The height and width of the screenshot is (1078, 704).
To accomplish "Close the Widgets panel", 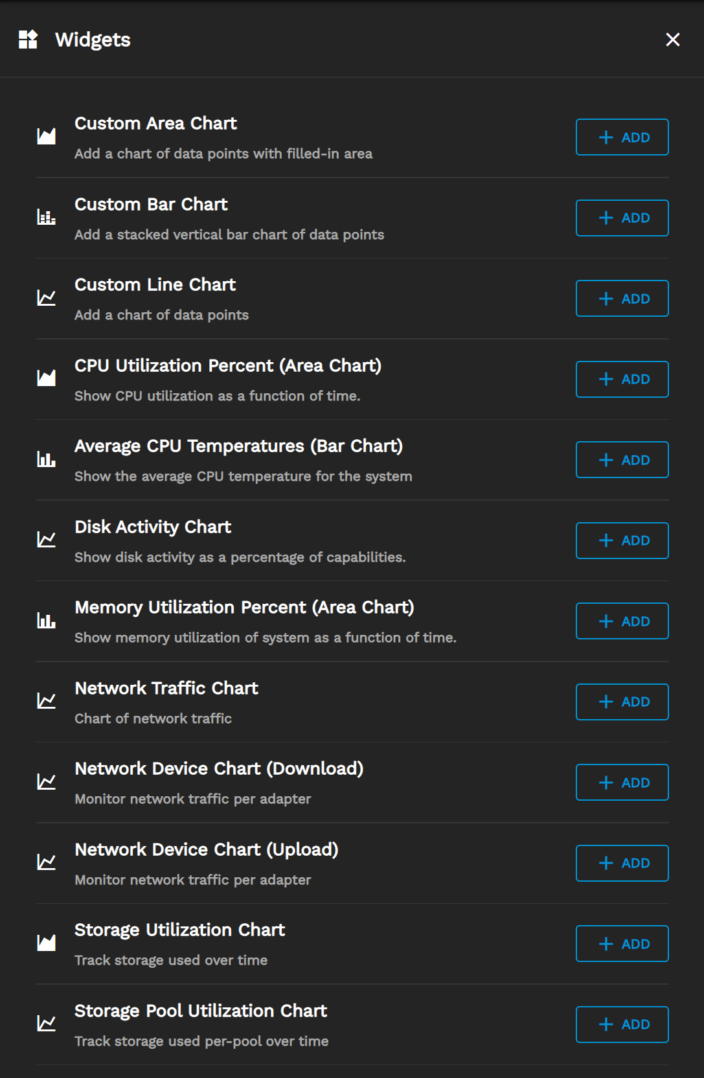I will coord(673,40).
